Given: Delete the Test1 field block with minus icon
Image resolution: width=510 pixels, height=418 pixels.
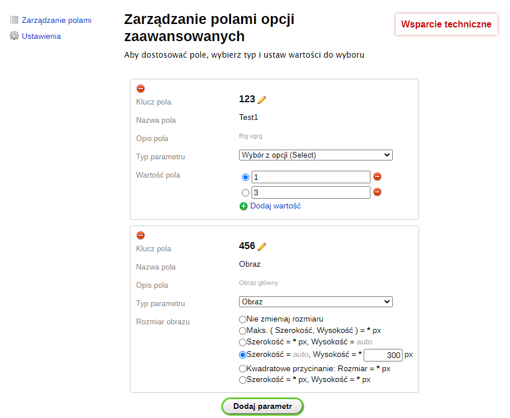Looking at the screenshot, I should [141, 89].
